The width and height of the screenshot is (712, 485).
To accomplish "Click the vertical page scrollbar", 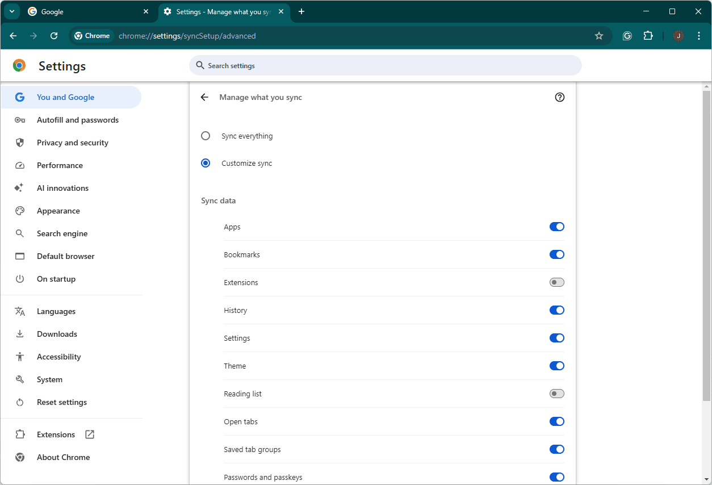I will 706,244.
